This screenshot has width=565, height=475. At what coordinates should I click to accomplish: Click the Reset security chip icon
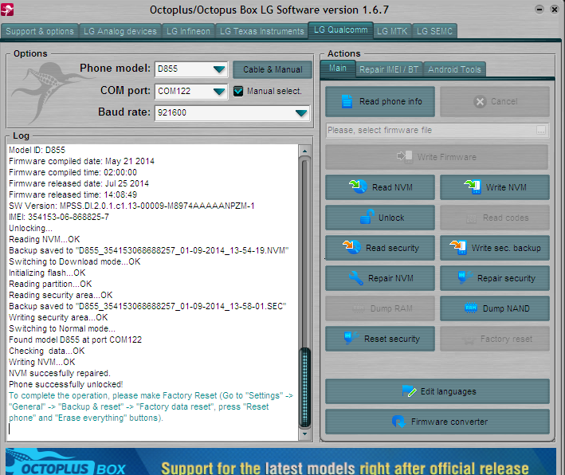click(x=351, y=338)
